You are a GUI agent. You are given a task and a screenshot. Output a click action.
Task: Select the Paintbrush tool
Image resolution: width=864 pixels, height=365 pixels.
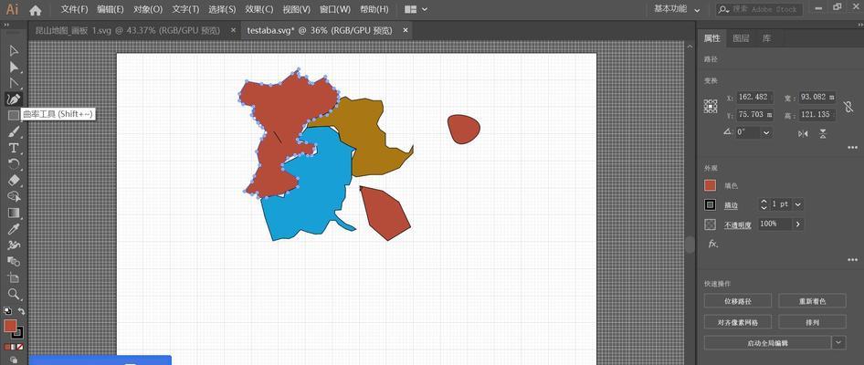click(x=14, y=131)
